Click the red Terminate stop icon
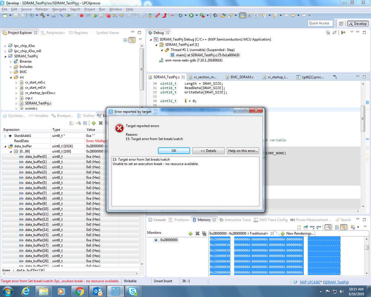371x297 pixels. pos(81,15)
